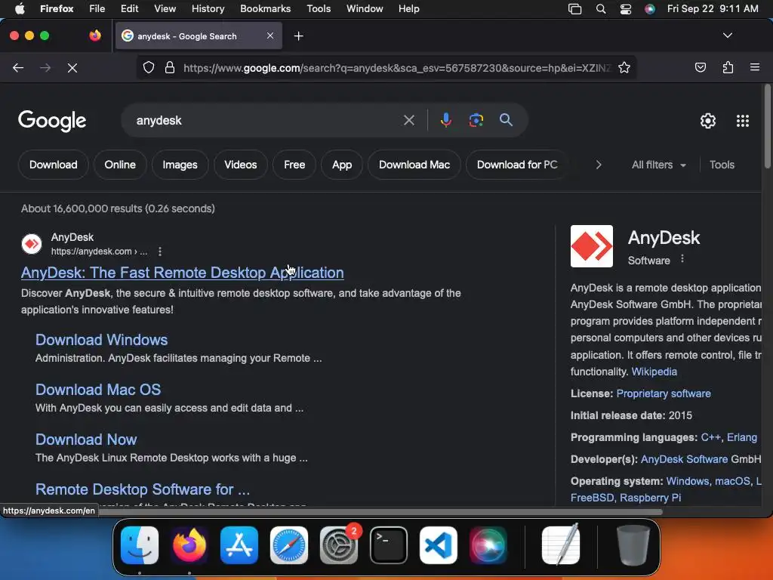This screenshot has height=580, width=773.
Task: Close the anydesk Google Search tab
Action: (x=270, y=35)
